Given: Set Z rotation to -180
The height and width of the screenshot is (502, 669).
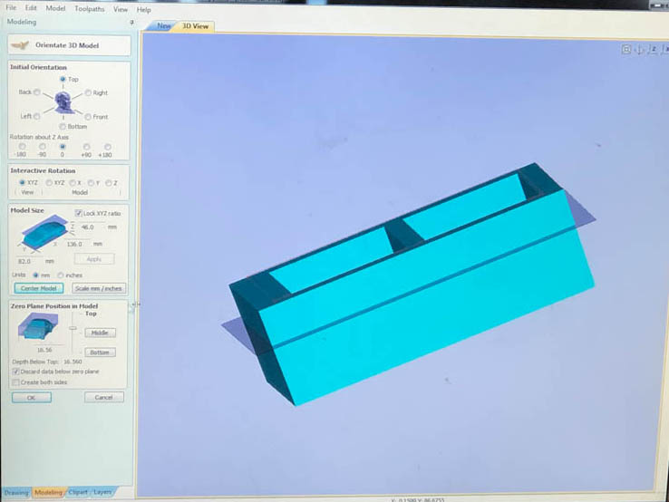Looking at the screenshot, I should click(x=22, y=146).
